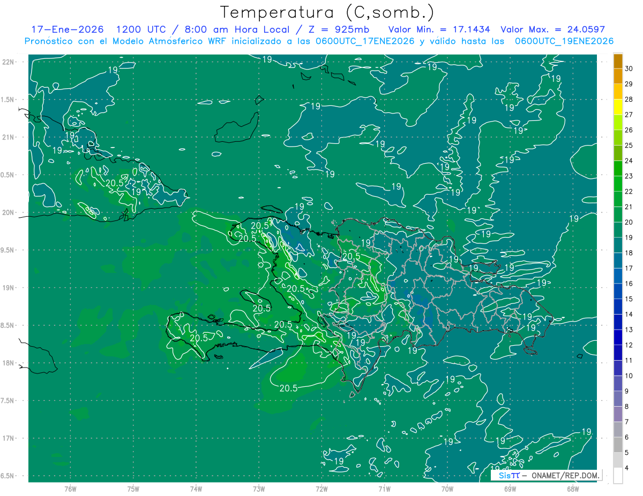Screen dimensions: 643x496
Task: Click the "1200 UTC" time label
Action: pos(141,30)
